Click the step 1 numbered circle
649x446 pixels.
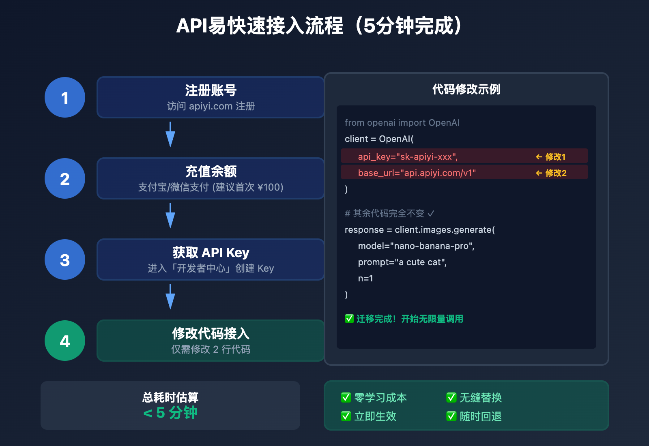64,97
